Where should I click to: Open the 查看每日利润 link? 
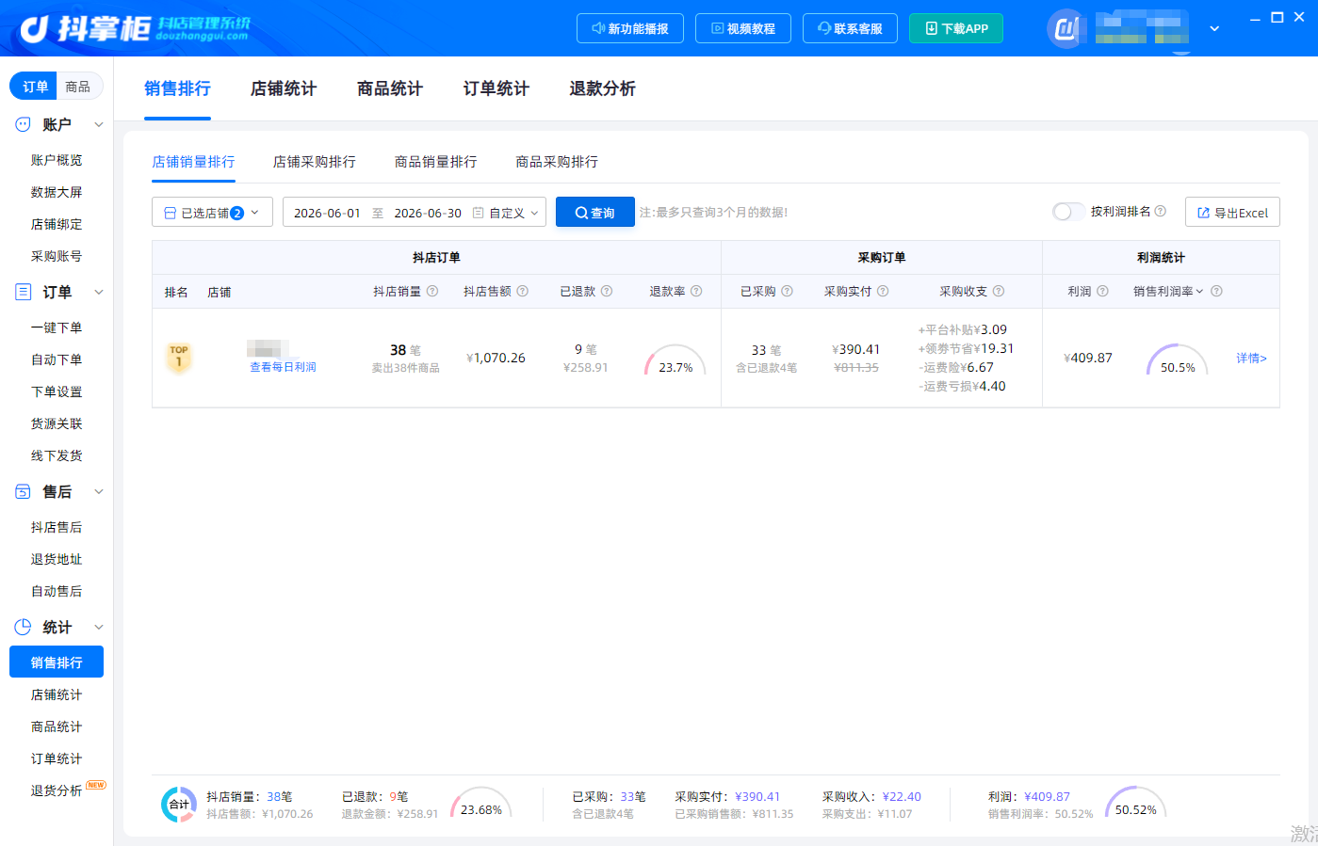point(283,367)
